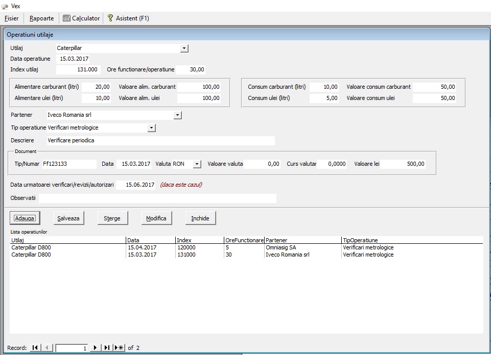Screen dimensions: 491x355
Task: Click Alimentare ulei (litri) field
Action: point(96,98)
